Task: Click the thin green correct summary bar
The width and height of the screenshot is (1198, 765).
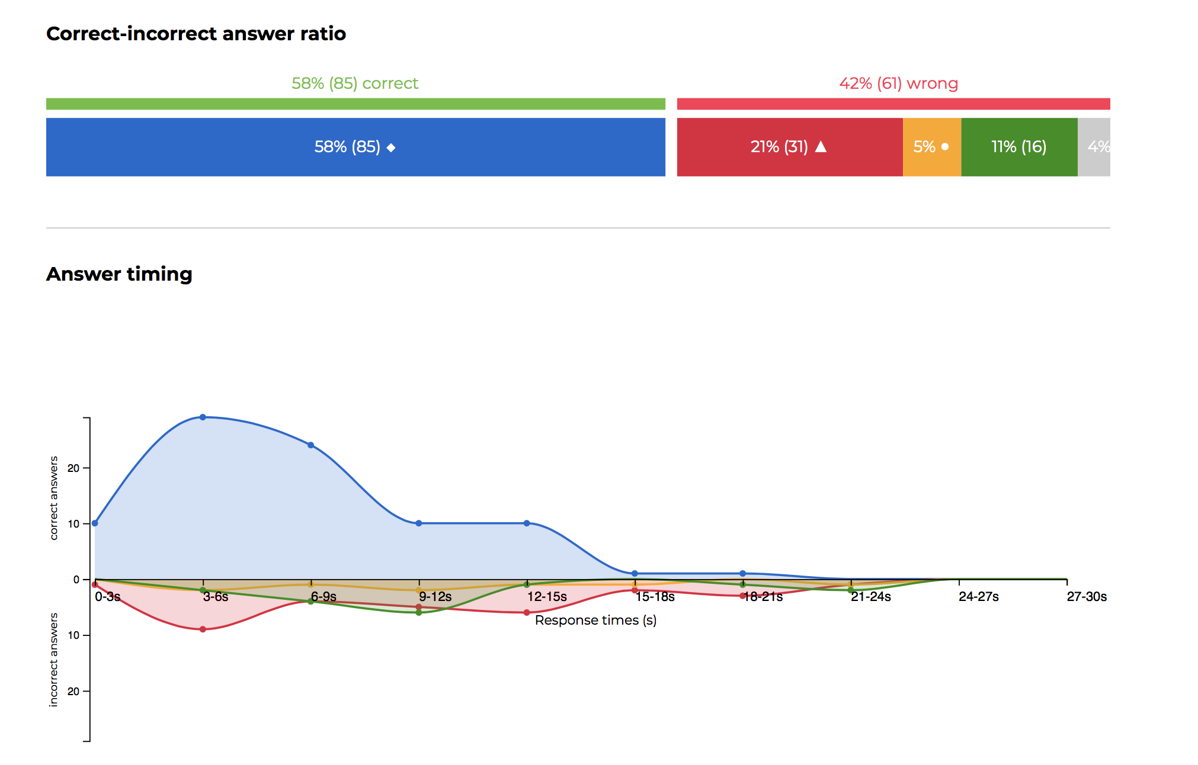Action: (355, 104)
